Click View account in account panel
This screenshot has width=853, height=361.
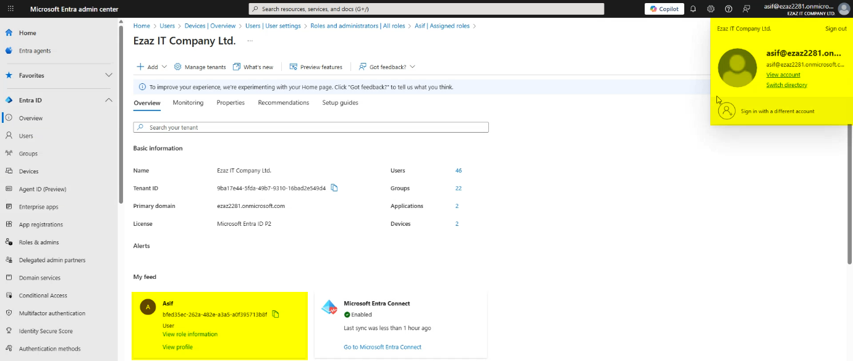(x=783, y=75)
